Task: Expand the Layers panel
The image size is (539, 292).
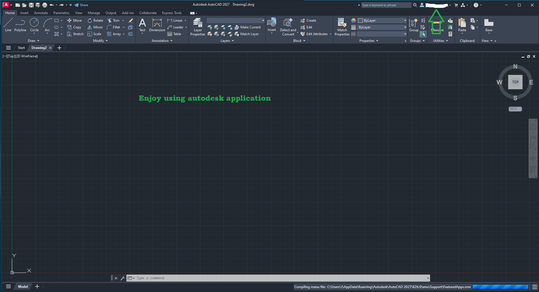Action: [x=227, y=41]
